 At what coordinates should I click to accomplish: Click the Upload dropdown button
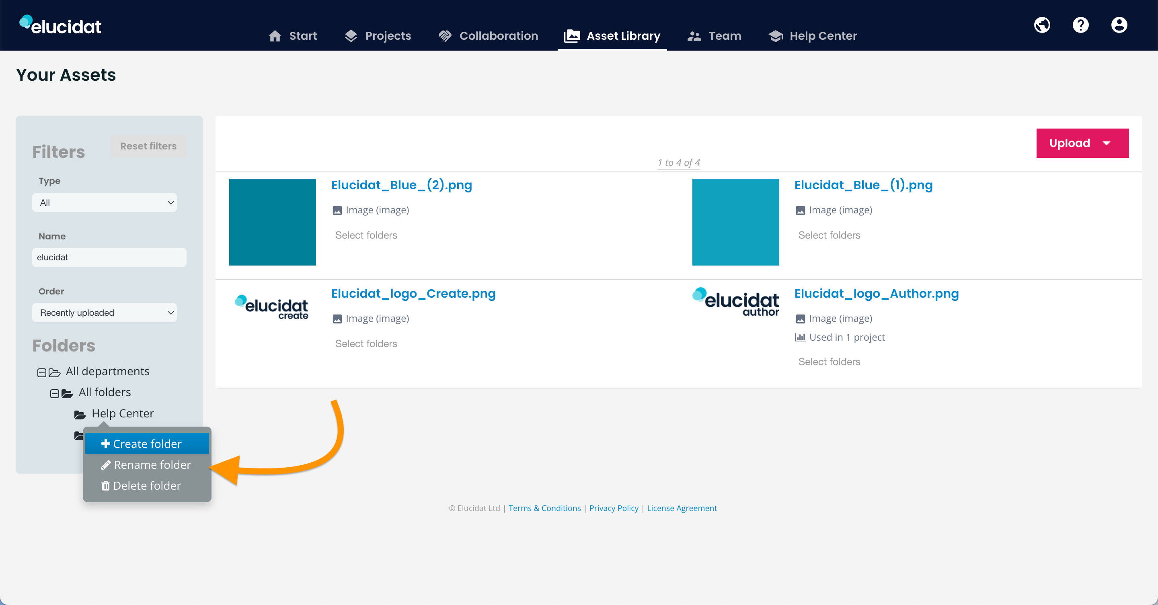coord(1082,143)
